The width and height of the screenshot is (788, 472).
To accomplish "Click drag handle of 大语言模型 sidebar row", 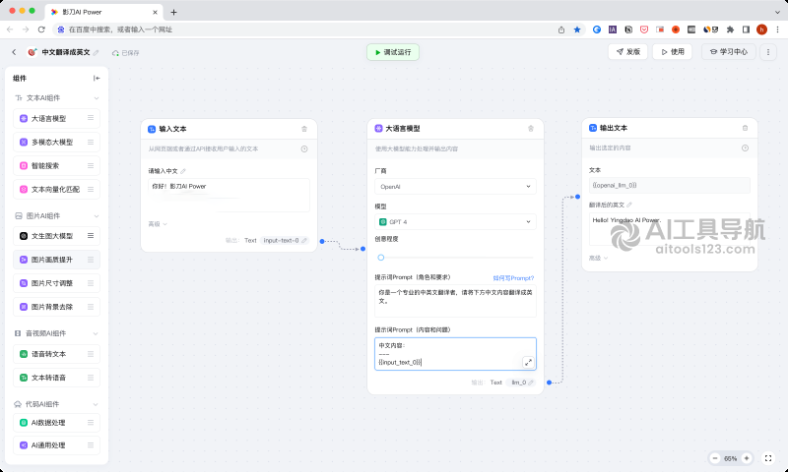I will tap(91, 118).
